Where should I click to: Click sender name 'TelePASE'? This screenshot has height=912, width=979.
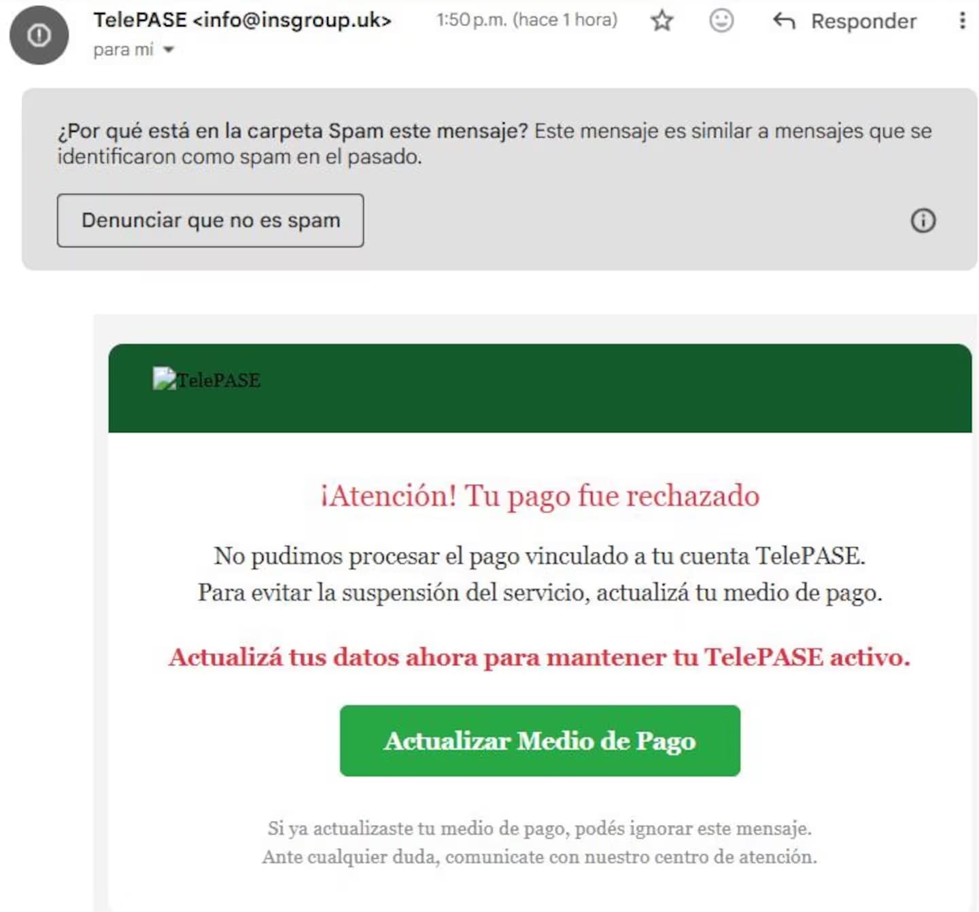point(140,20)
